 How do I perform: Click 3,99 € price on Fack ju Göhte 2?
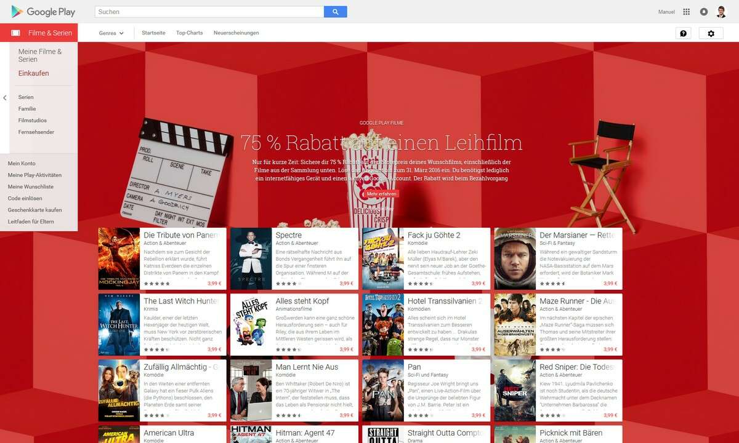coord(479,284)
